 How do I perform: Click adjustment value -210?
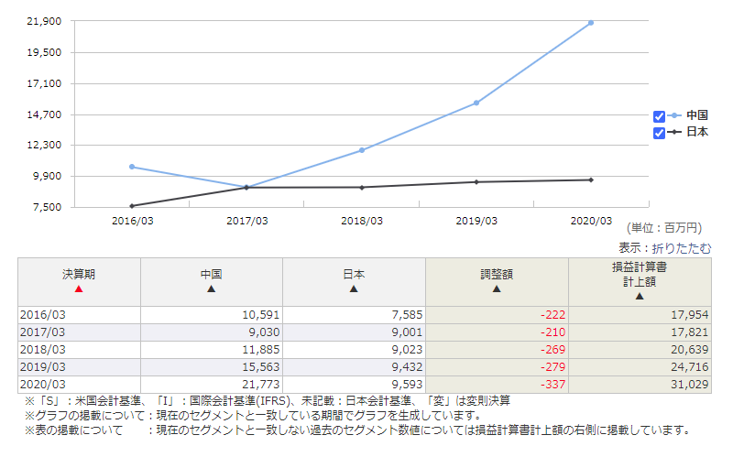tap(553, 332)
